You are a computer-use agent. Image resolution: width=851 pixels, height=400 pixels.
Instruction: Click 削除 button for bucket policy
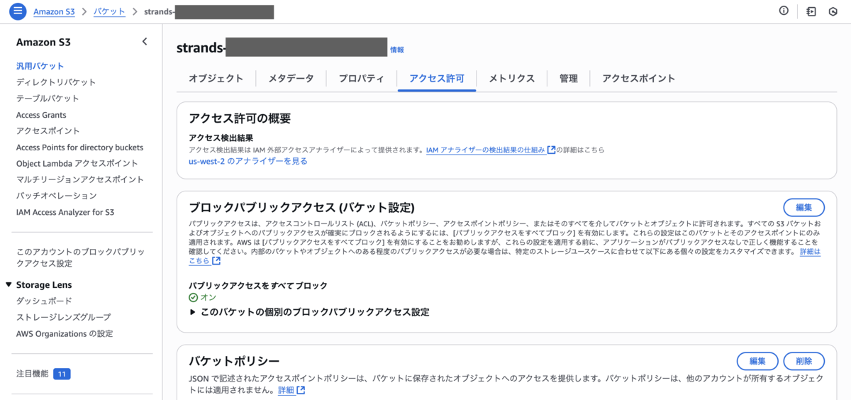pyautogui.click(x=803, y=361)
